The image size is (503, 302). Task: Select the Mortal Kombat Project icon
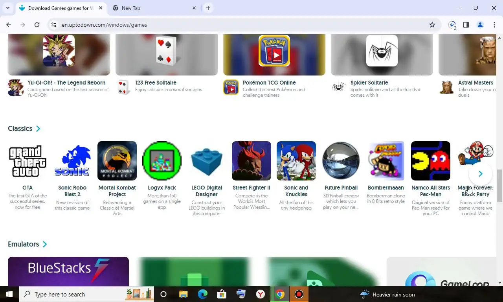[x=117, y=161]
